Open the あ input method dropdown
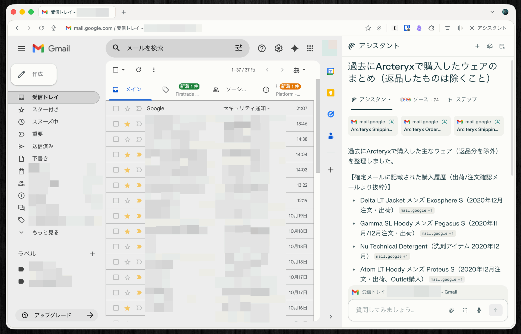Image resolution: width=521 pixels, height=334 pixels. coord(299,70)
